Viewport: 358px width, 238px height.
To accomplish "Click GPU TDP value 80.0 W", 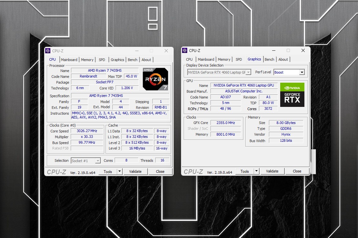I will 268,103.
